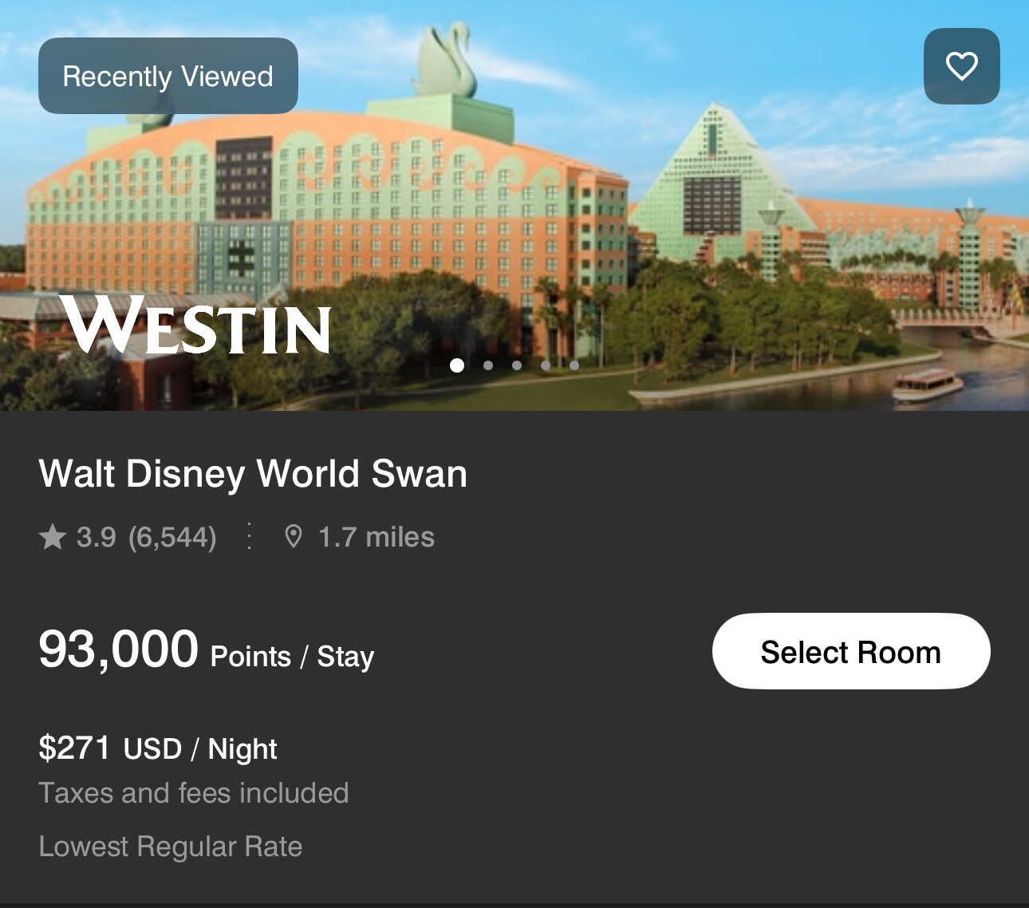
Task: Click the location pin icon
Action: 294,537
